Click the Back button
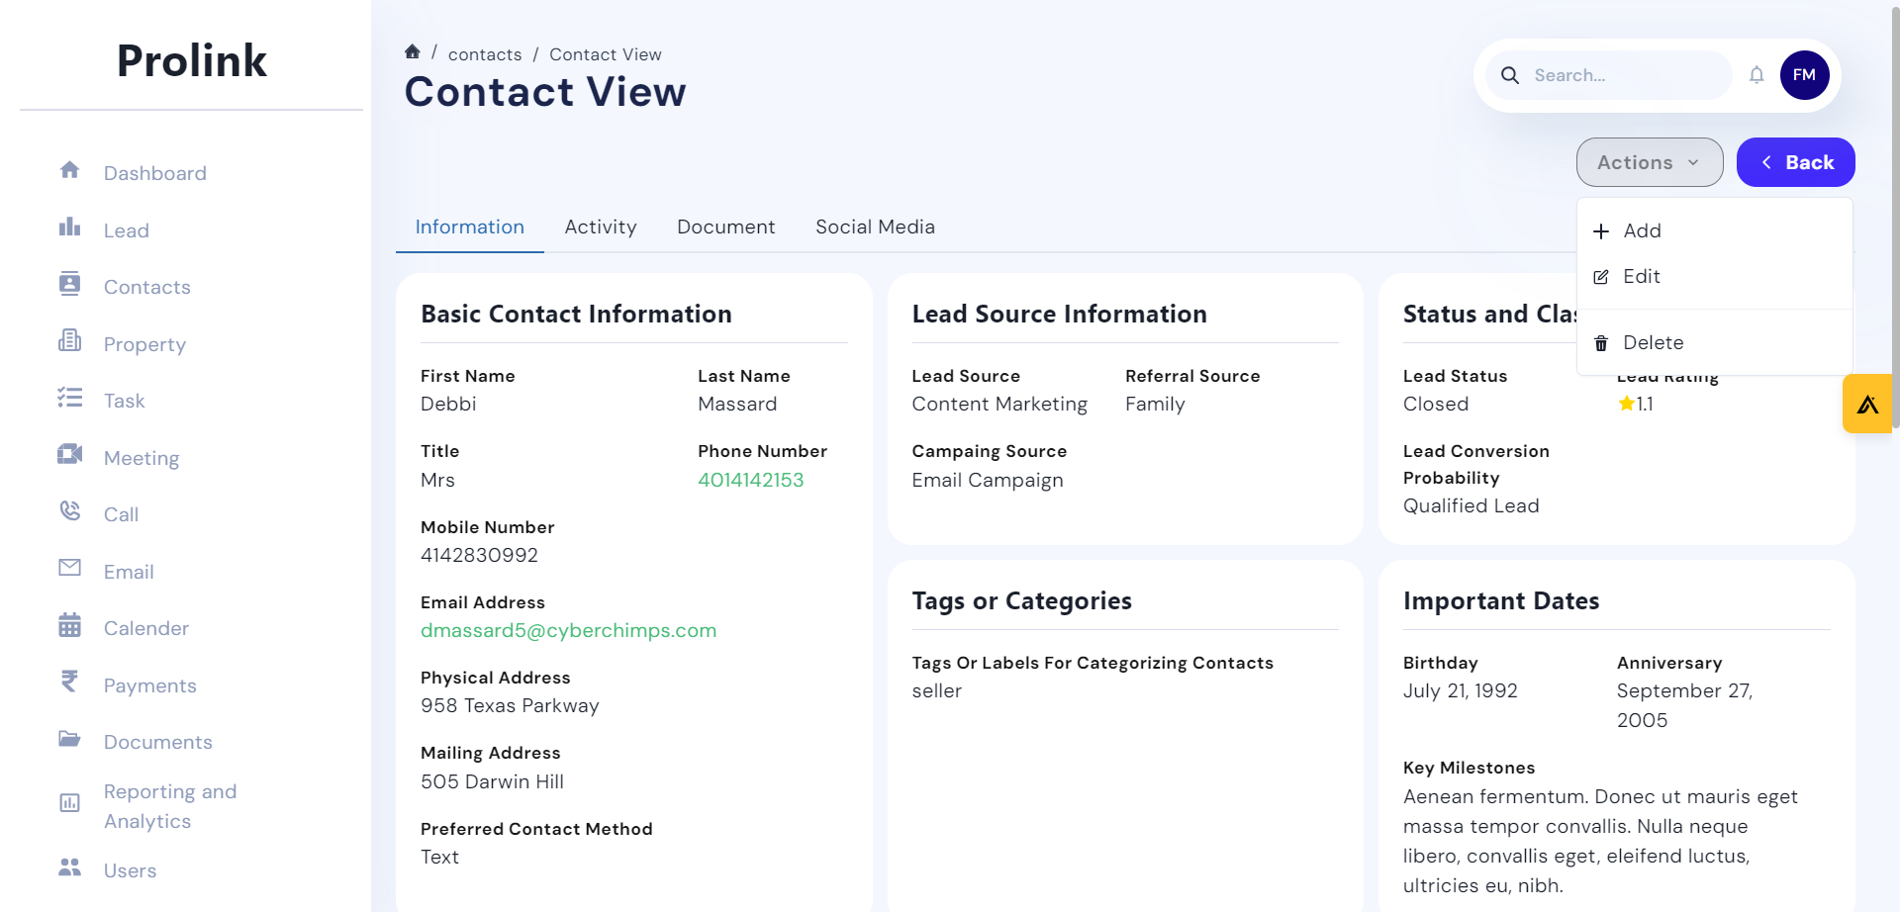 (1795, 161)
